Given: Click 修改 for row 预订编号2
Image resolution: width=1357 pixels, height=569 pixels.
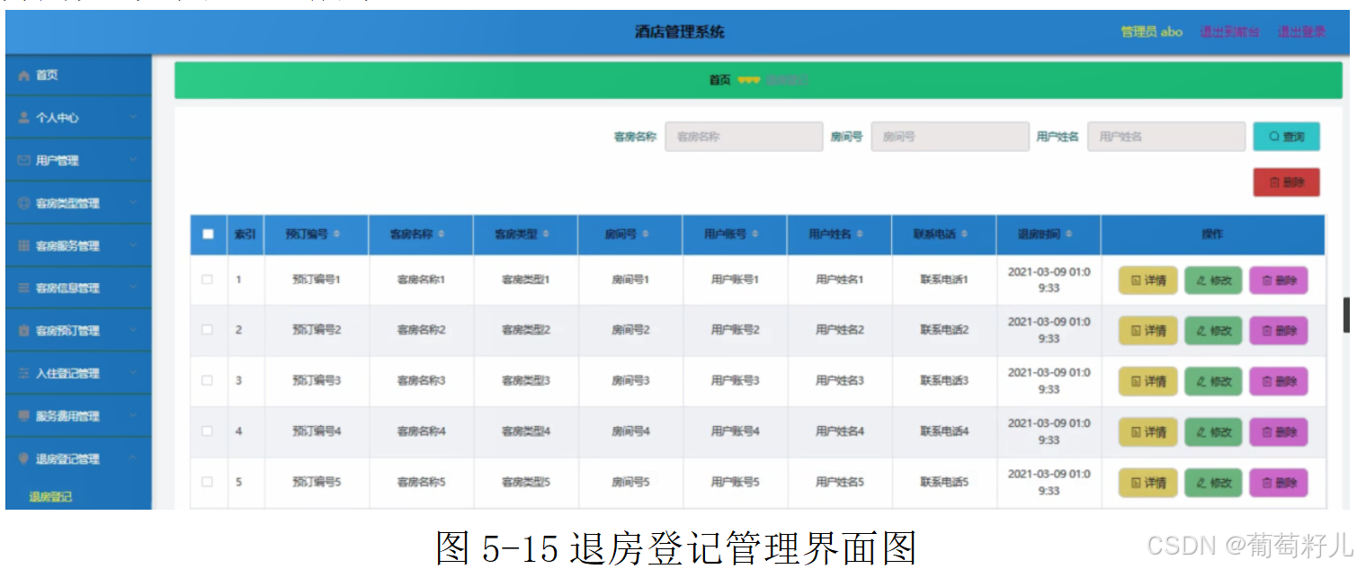Looking at the screenshot, I should tap(1214, 331).
